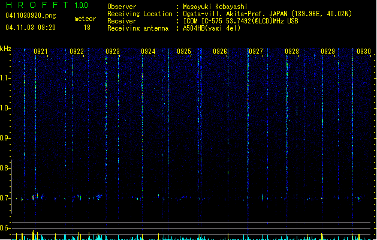Click the 0929 time marker
Image resolution: width=377 pixels, height=240 pixels.
(x=328, y=52)
